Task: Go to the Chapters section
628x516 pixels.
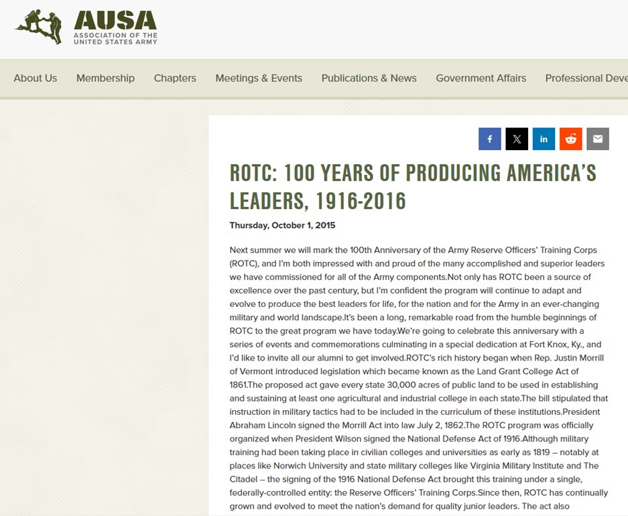Action: (x=175, y=78)
